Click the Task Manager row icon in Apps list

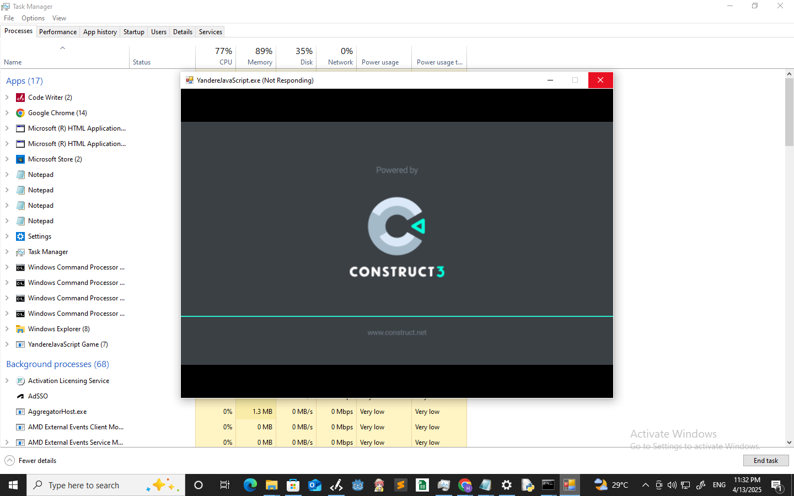(x=20, y=252)
